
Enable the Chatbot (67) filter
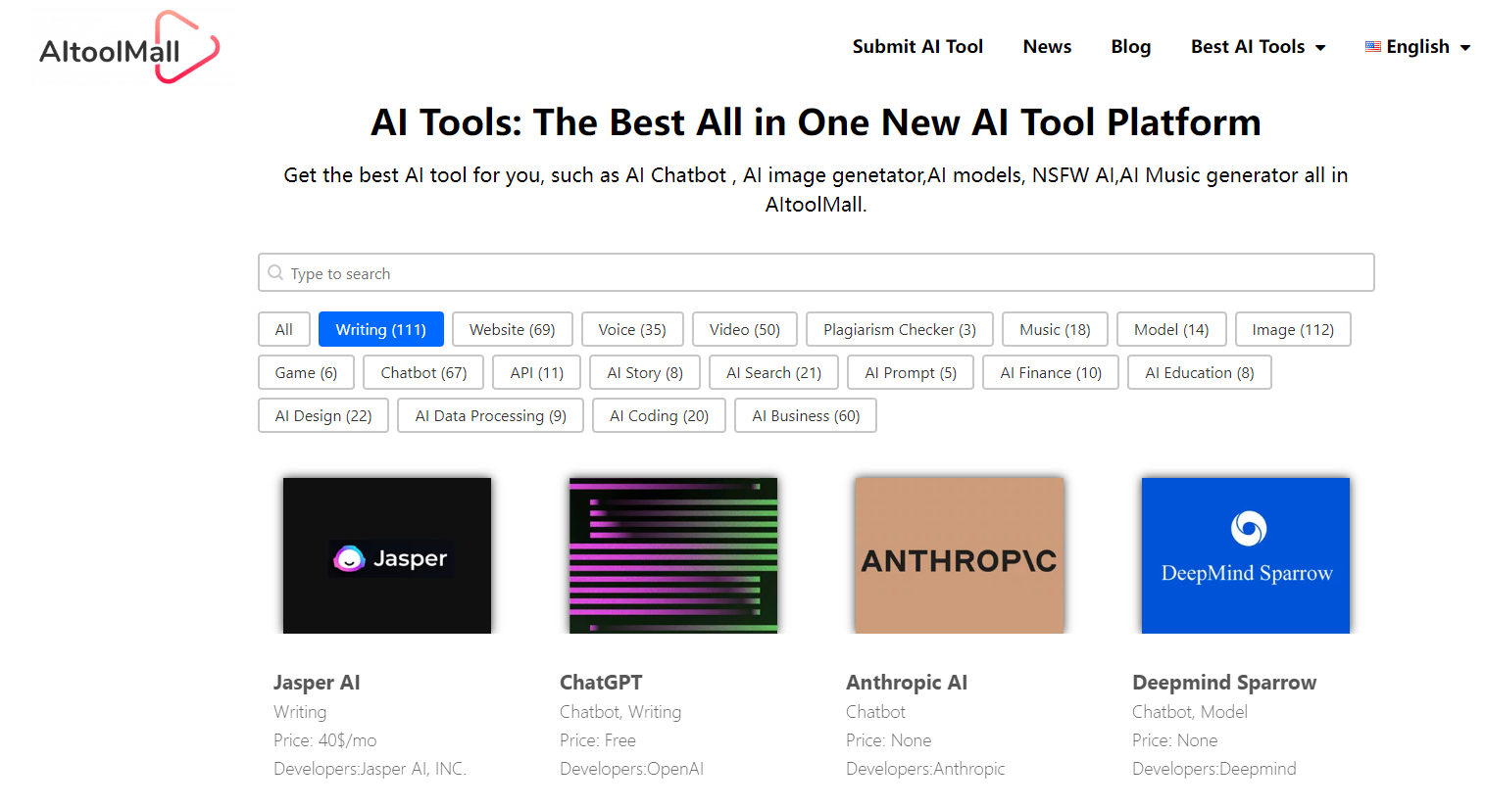423,373
